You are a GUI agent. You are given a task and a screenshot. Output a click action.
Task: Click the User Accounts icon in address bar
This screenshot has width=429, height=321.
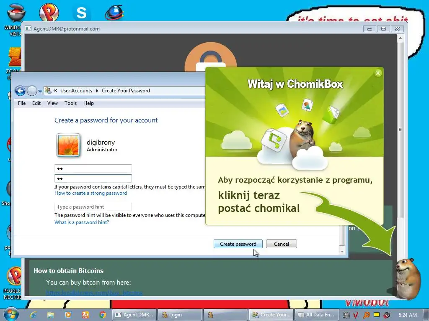pos(48,91)
